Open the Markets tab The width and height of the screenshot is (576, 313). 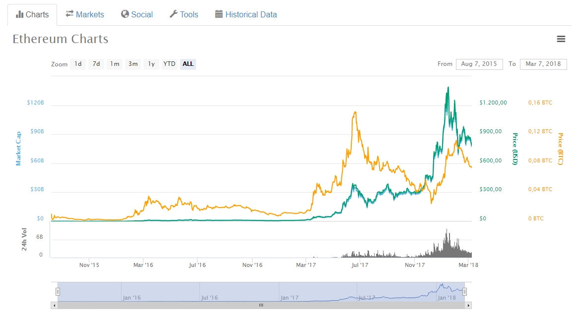click(85, 15)
